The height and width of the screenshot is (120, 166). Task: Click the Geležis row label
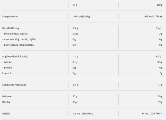pos(6,114)
